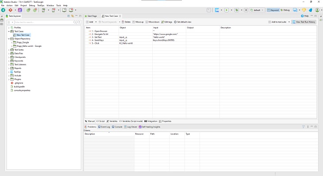Viewport: 323px width, 176px height.
Task: Open the Self-healing Insights tab
Action: [150, 127]
